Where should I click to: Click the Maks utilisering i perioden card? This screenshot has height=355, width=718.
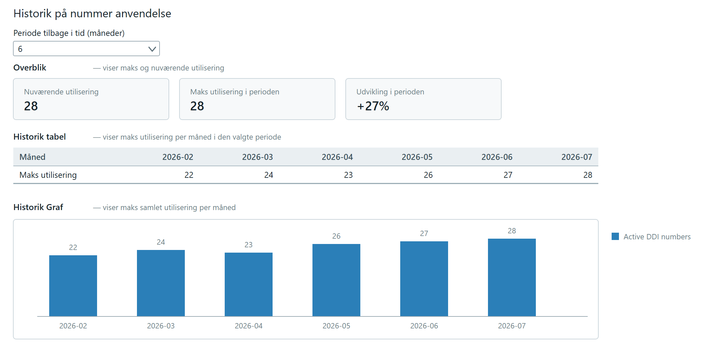257,99
